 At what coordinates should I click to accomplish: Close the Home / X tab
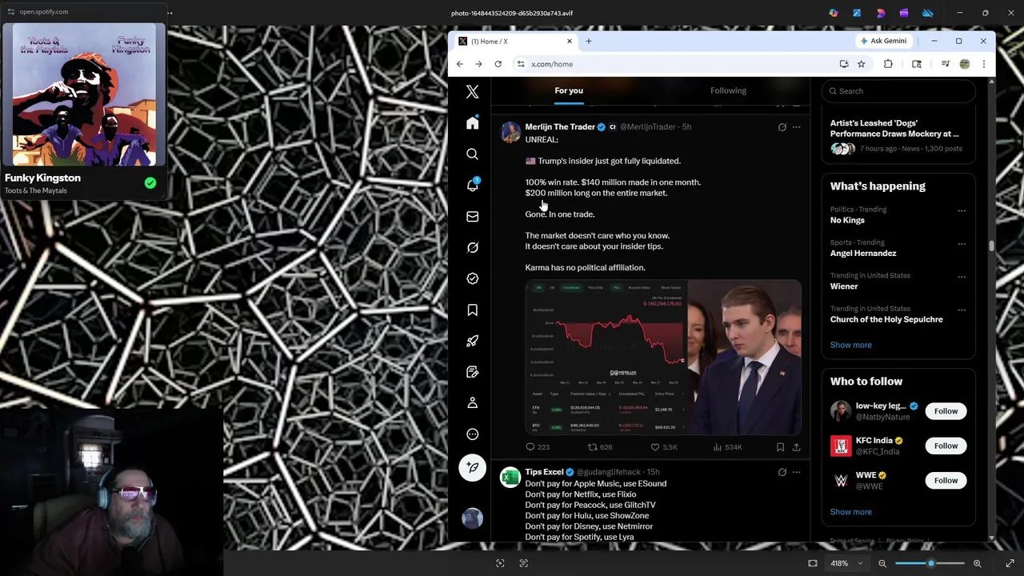(x=569, y=41)
